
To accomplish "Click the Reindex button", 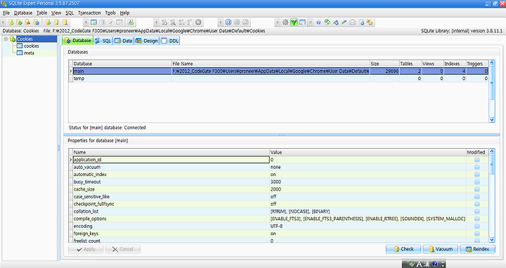I will pyautogui.click(x=478, y=249).
